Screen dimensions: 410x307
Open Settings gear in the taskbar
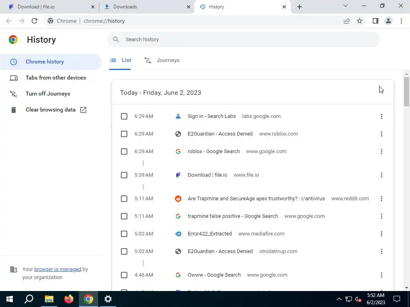pyautogui.click(x=108, y=299)
